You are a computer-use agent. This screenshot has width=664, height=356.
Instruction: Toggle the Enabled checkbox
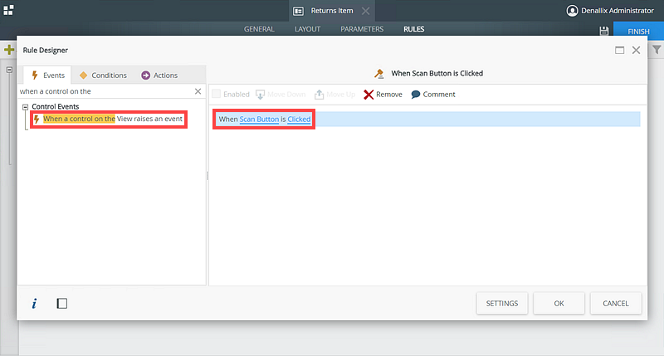[x=217, y=94]
